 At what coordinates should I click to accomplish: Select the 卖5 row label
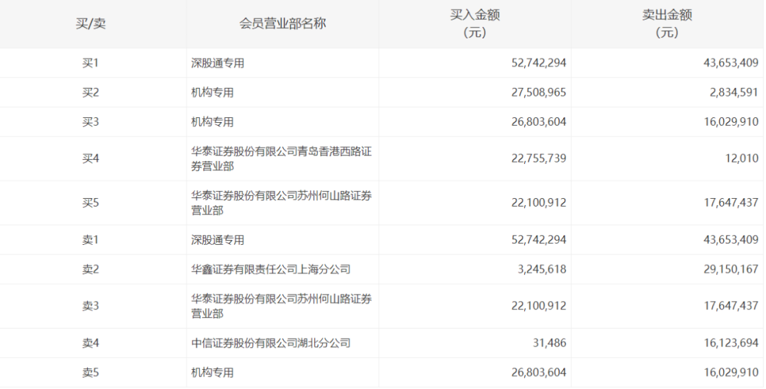point(91,373)
